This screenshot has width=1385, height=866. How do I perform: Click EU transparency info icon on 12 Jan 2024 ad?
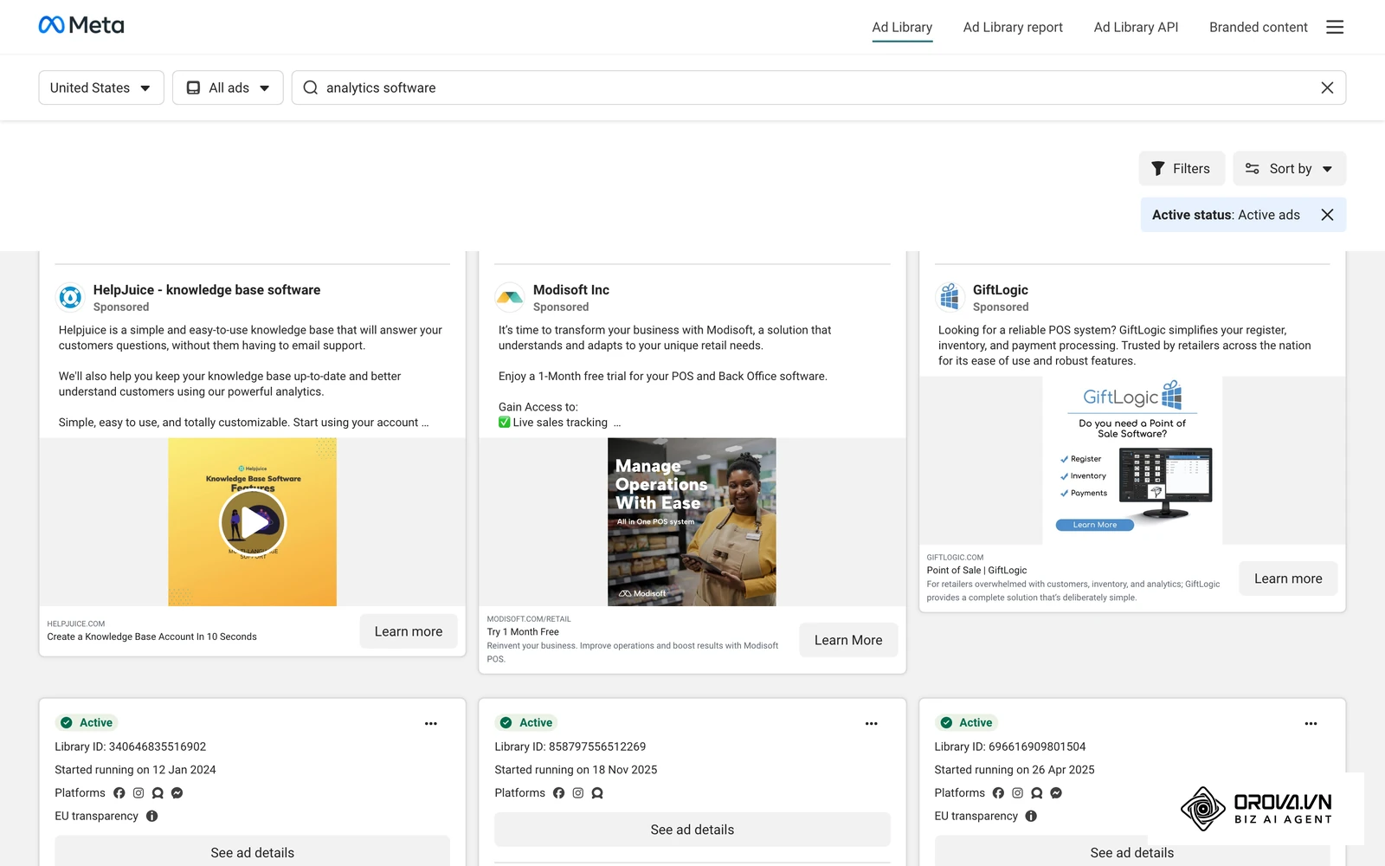(152, 816)
